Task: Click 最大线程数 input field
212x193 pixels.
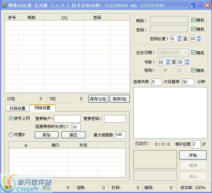Action: (x=120, y=135)
